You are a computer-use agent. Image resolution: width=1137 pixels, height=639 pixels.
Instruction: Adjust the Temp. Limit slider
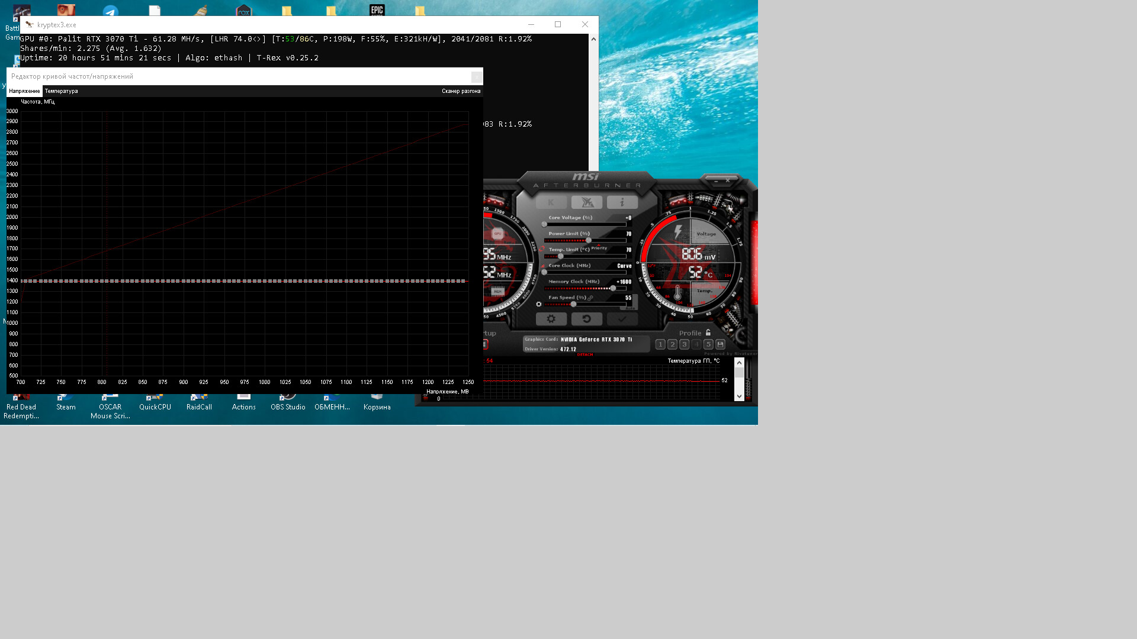585,256
